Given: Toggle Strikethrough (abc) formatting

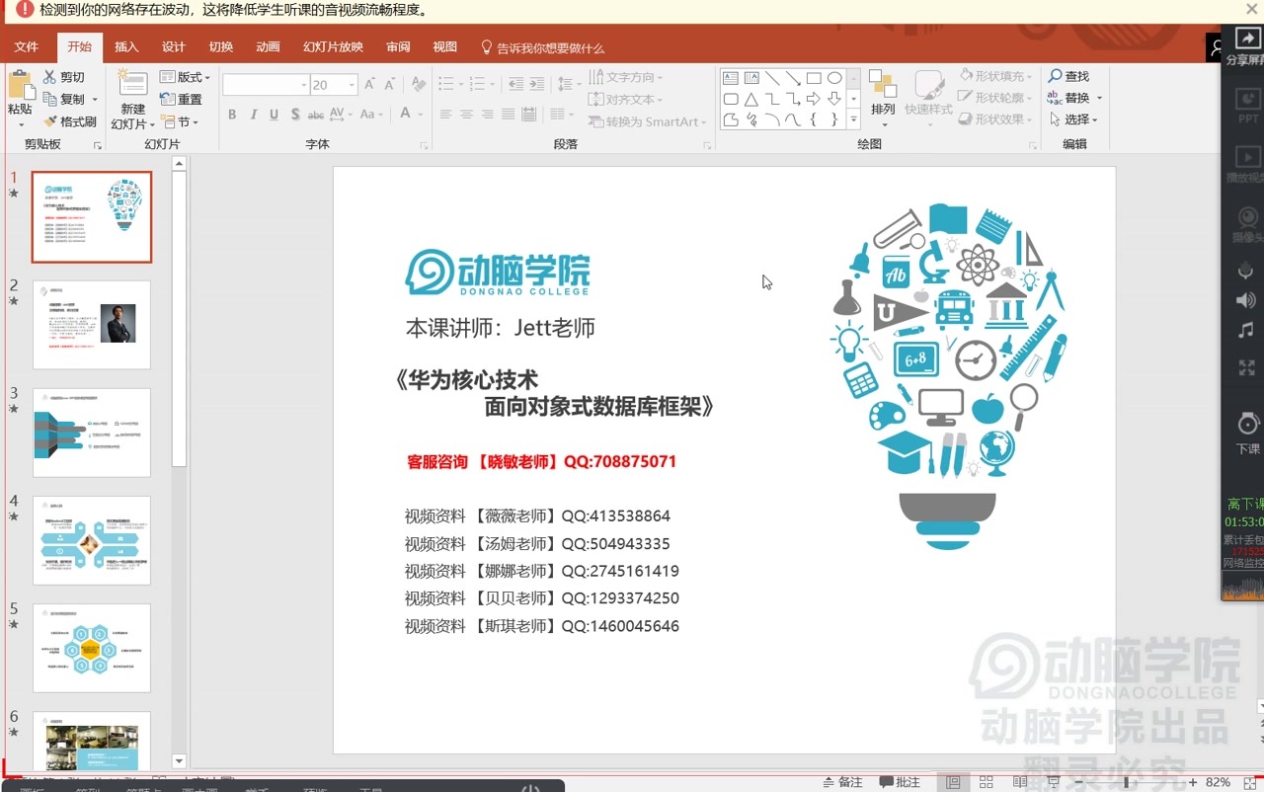Looking at the screenshot, I should point(316,115).
